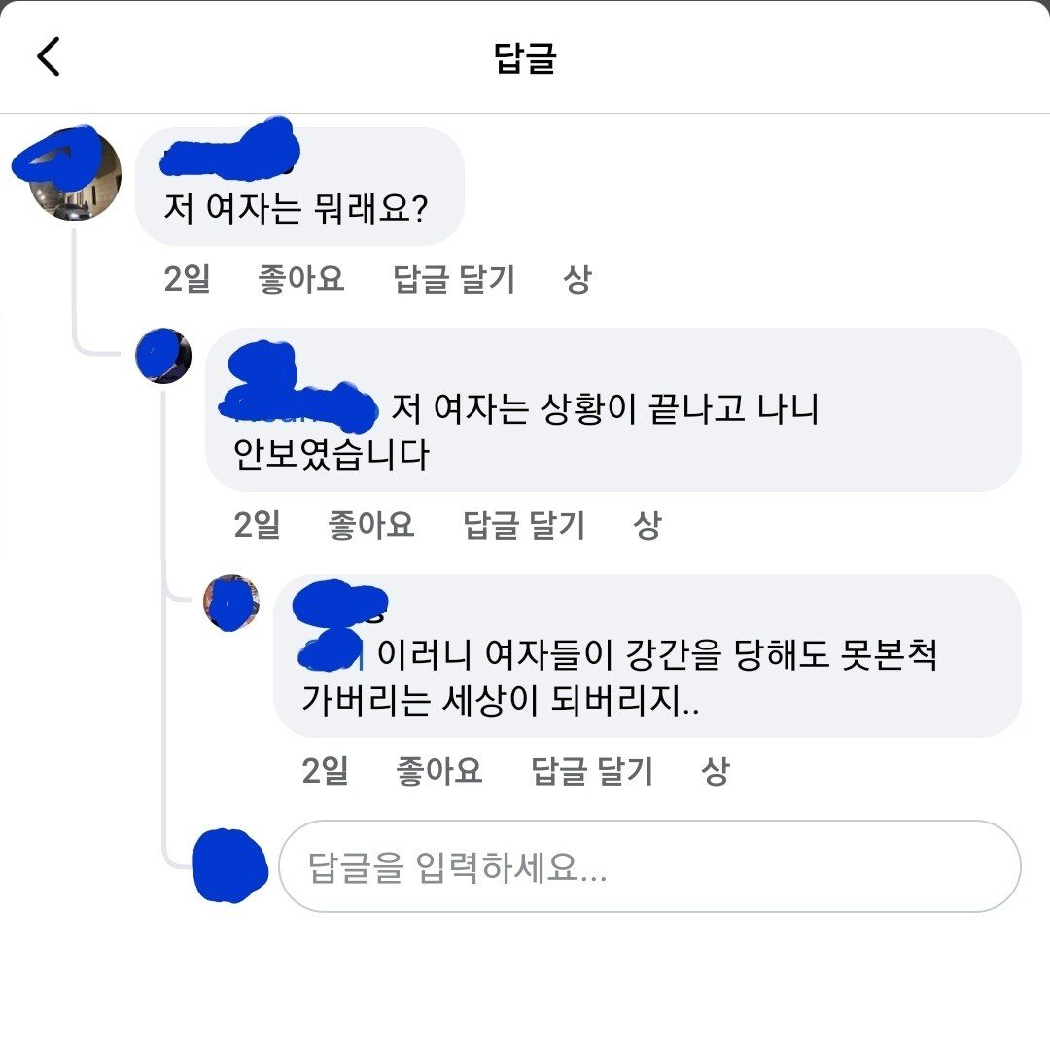Click the '2일' timestamp of third comment
The image size is (1050, 1051).
pos(325,771)
